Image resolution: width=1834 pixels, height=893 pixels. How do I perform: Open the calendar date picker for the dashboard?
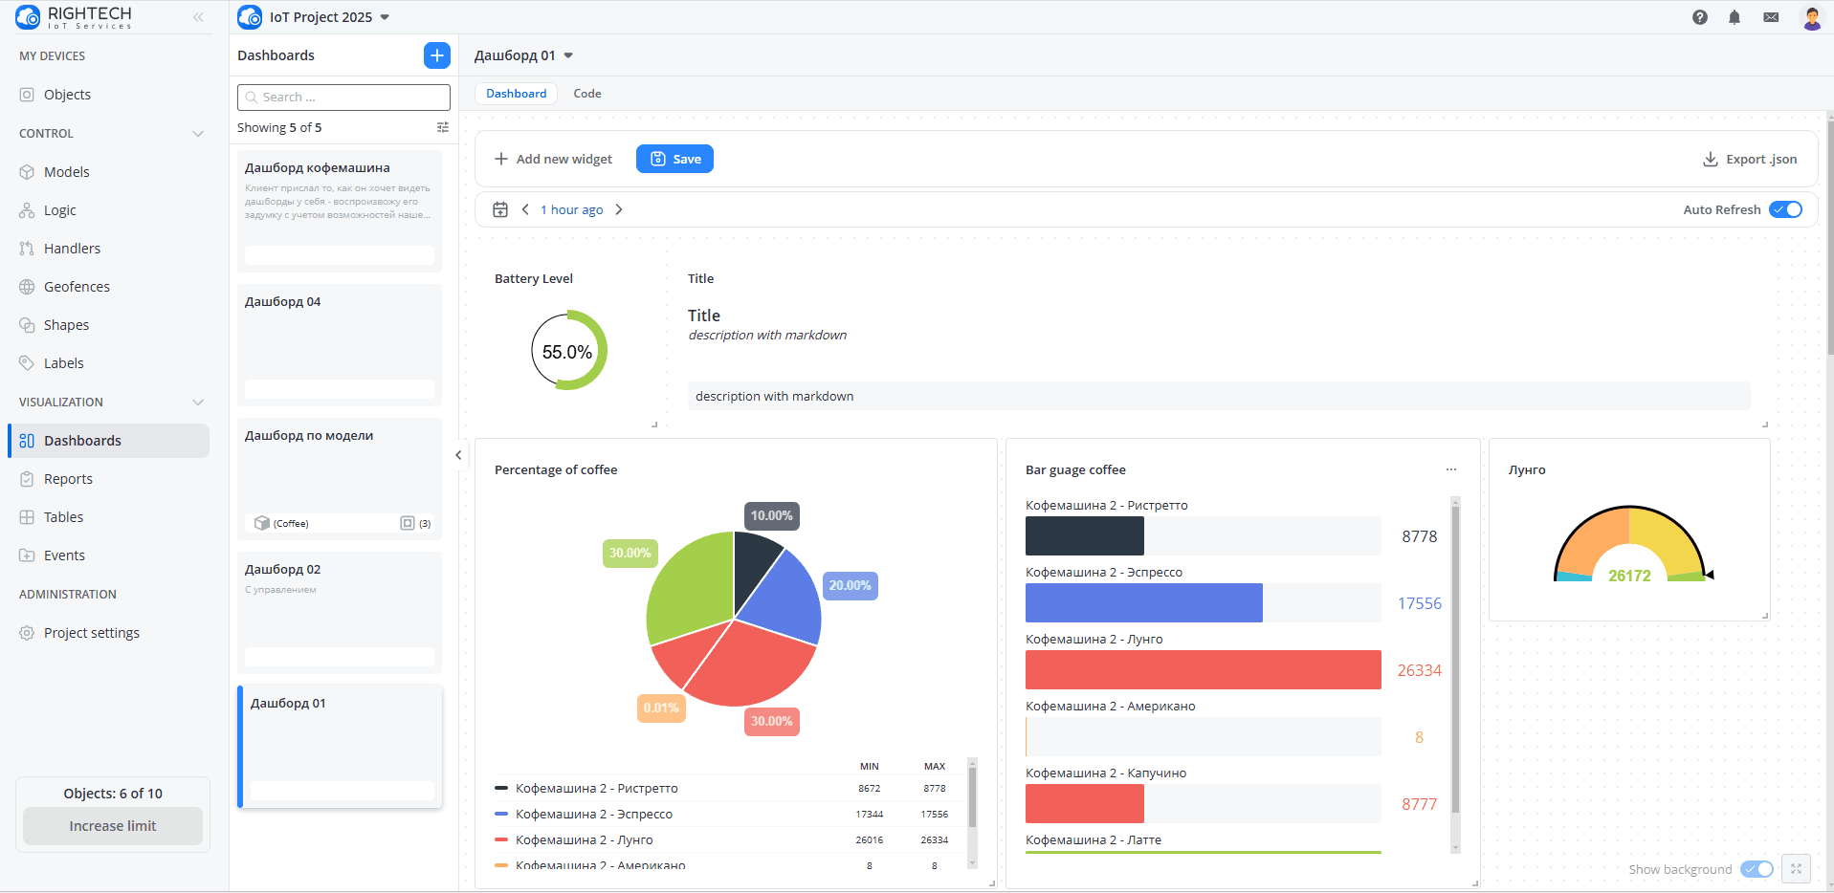pyautogui.click(x=500, y=209)
